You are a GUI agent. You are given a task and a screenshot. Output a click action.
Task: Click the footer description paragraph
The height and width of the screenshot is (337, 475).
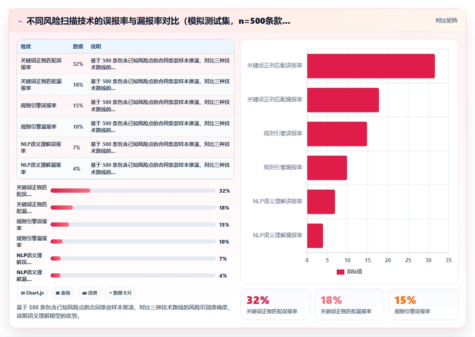(x=123, y=312)
